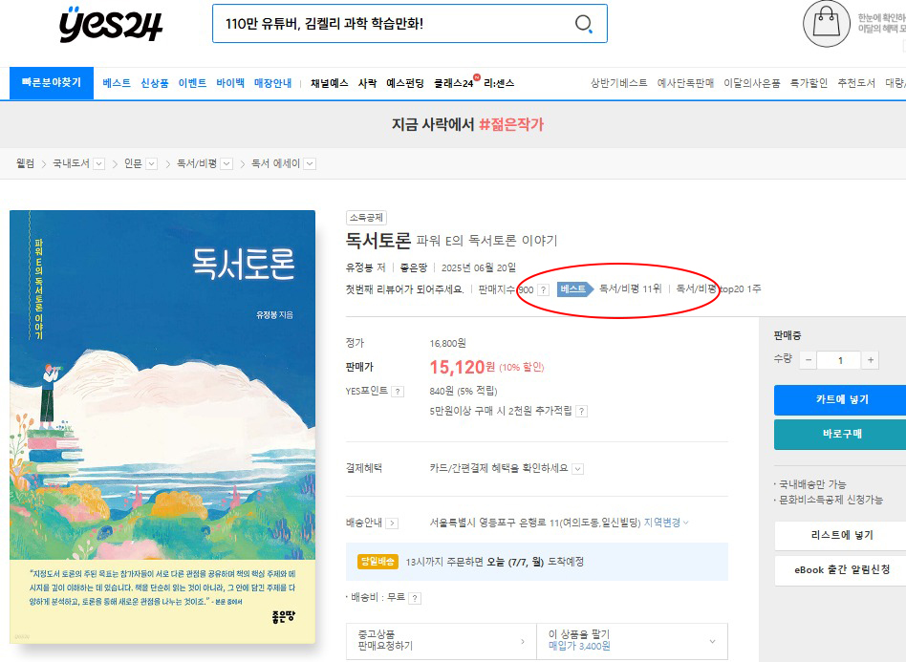
Task: Go to the 베스트 menu
Action: pyautogui.click(x=117, y=83)
